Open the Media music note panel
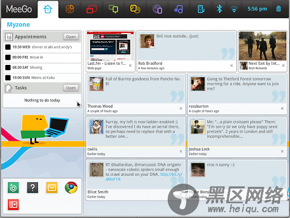 [179, 9]
